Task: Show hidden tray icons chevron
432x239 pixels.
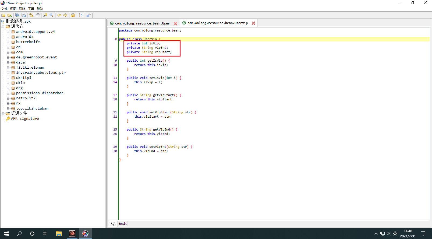Action: tap(376, 234)
